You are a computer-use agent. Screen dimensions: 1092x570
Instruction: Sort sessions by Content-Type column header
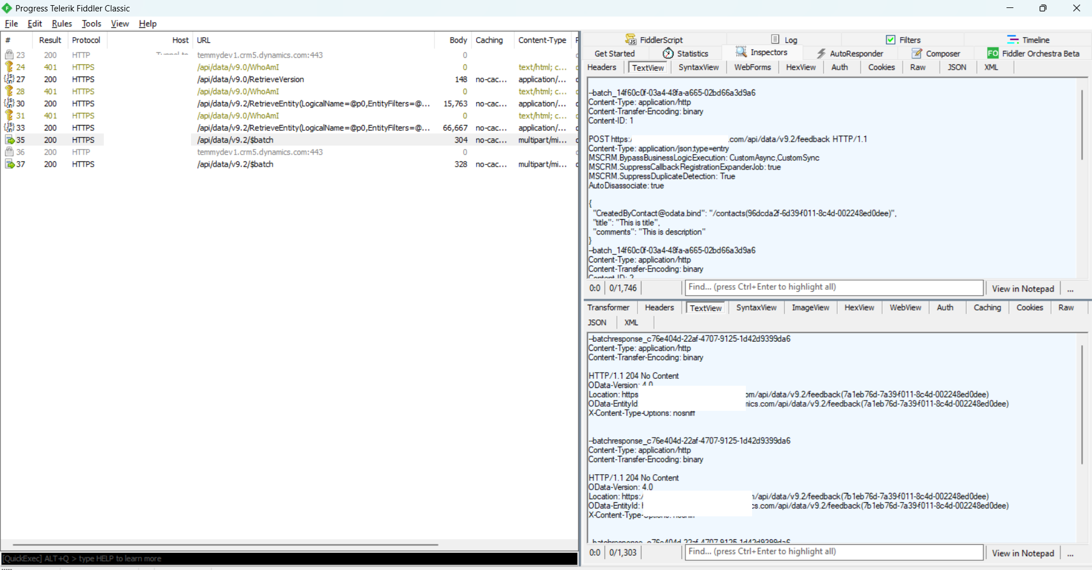542,40
